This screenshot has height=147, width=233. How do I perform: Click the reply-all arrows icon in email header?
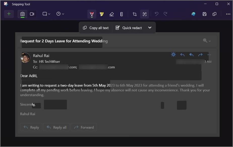(x=191, y=55)
